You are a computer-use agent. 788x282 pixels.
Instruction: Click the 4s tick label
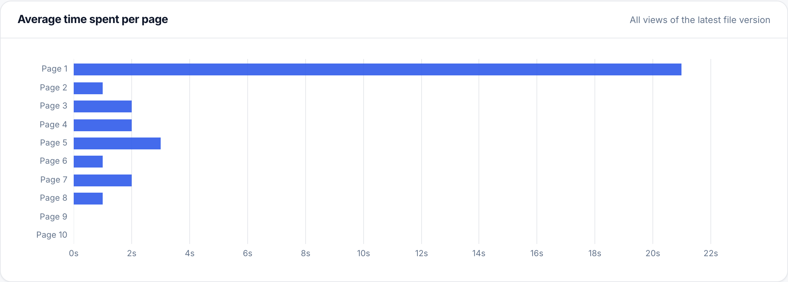(190, 253)
